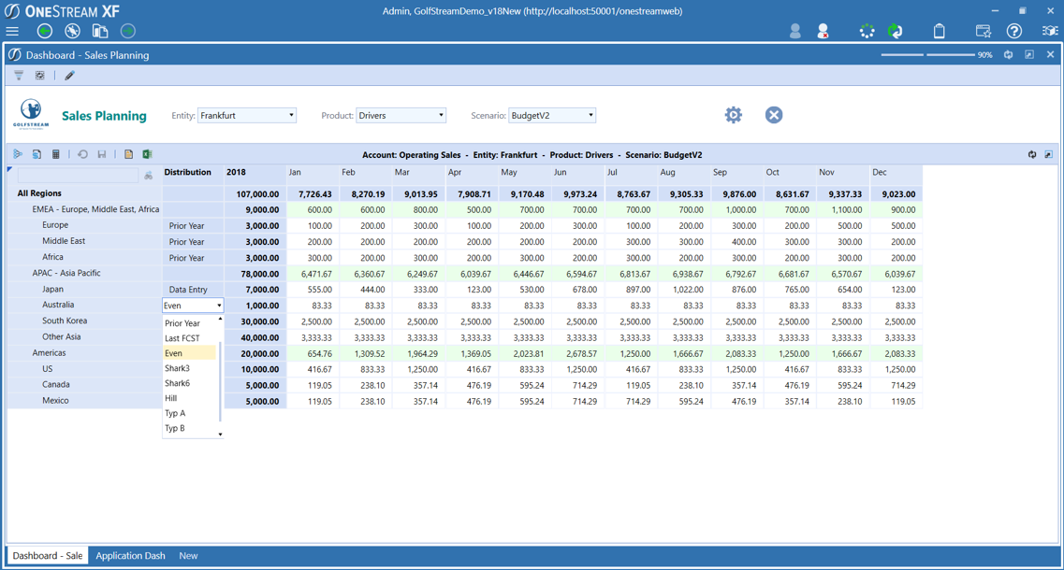Switch to the Application Dash tab
Screen dimensions: 1064x570
point(130,556)
